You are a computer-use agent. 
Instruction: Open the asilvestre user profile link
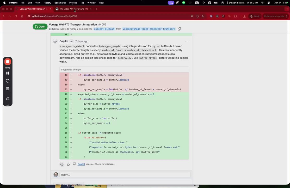(54, 29)
